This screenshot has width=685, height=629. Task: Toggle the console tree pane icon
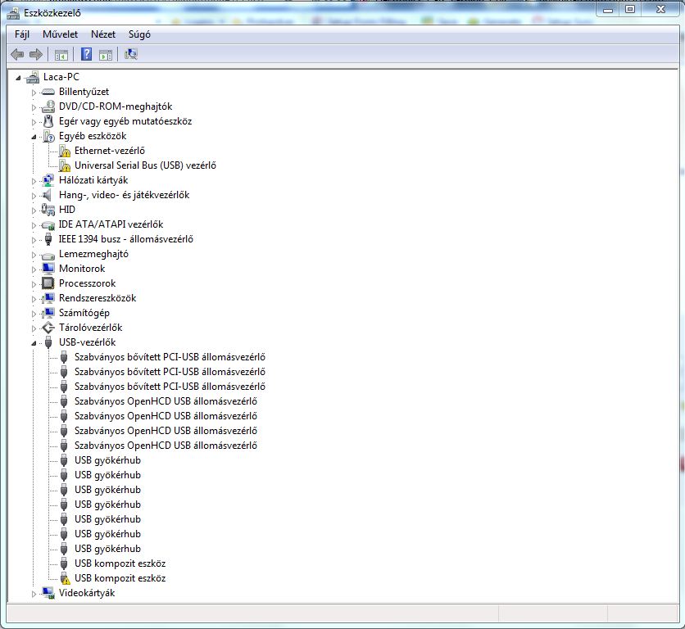tap(61, 55)
